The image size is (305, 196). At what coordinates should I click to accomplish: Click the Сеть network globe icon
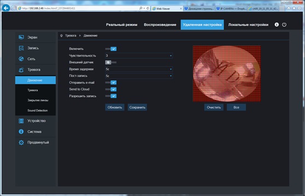click(x=21, y=59)
